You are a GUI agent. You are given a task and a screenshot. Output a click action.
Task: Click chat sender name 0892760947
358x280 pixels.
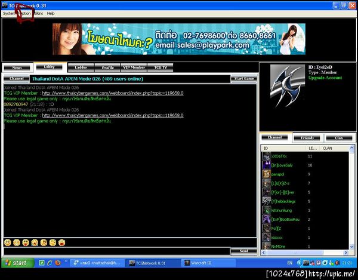tap(16, 104)
